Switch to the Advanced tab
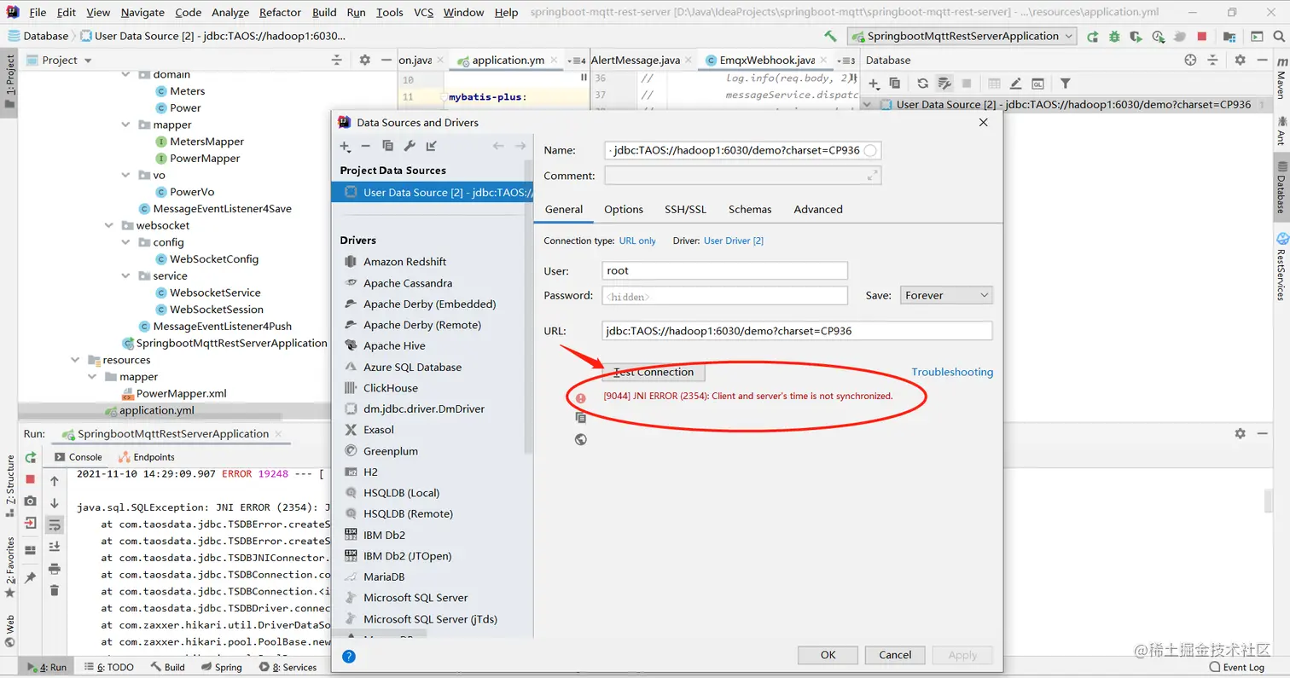Screen dimensions: 1290x678 pyautogui.click(x=818, y=209)
